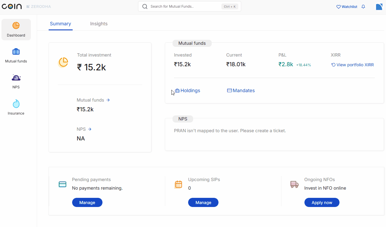Screen dimensions: 386x227
Task: Open the NPS sidebar icon
Action: [x=16, y=78]
